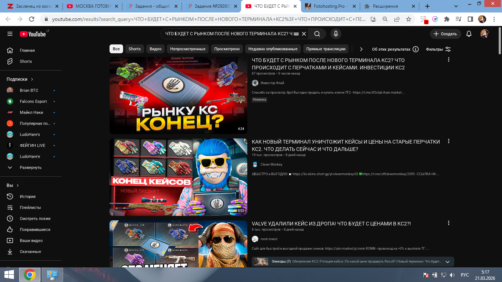Open Ваши видео in the sidebar
This screenshot has height=282, width=502.
pyautogui.click(x=31, y=241)
